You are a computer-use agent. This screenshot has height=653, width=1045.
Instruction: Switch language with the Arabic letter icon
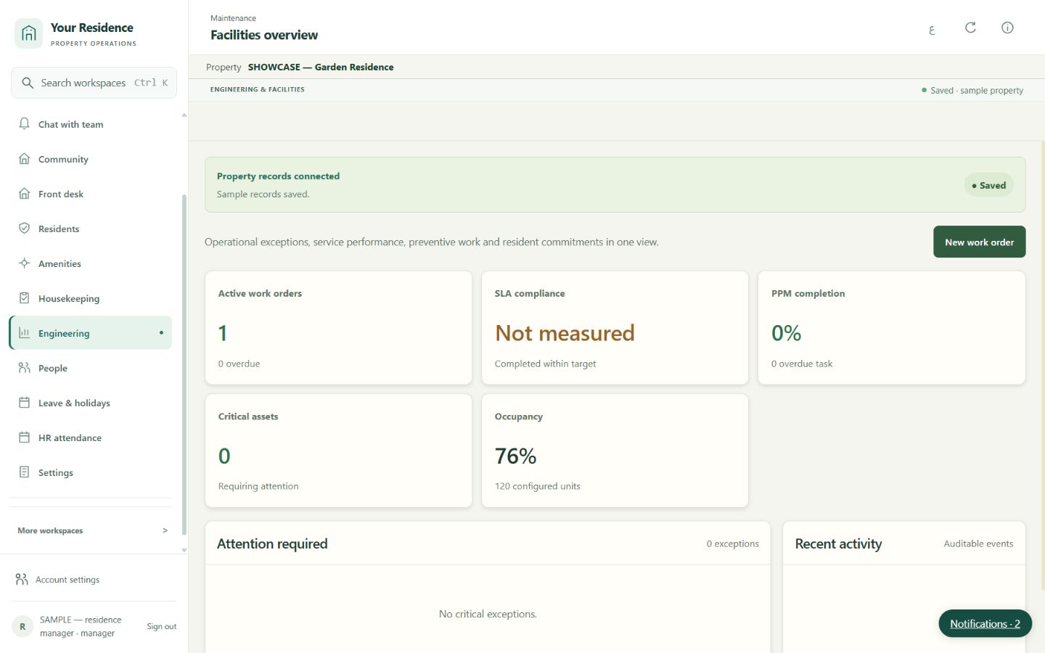[932, 30]
